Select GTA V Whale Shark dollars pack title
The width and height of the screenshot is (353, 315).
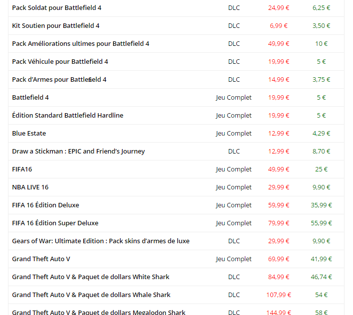91,295
